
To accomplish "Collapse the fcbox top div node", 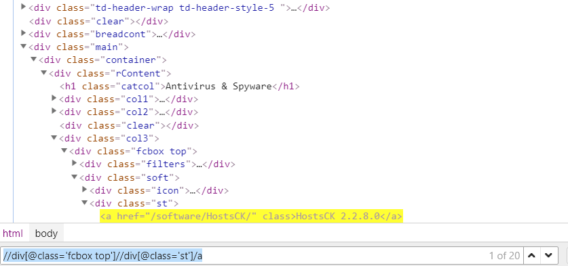I will point(64,150).
